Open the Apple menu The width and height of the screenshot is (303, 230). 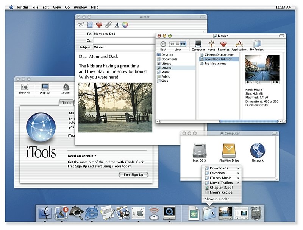point(11,7)
